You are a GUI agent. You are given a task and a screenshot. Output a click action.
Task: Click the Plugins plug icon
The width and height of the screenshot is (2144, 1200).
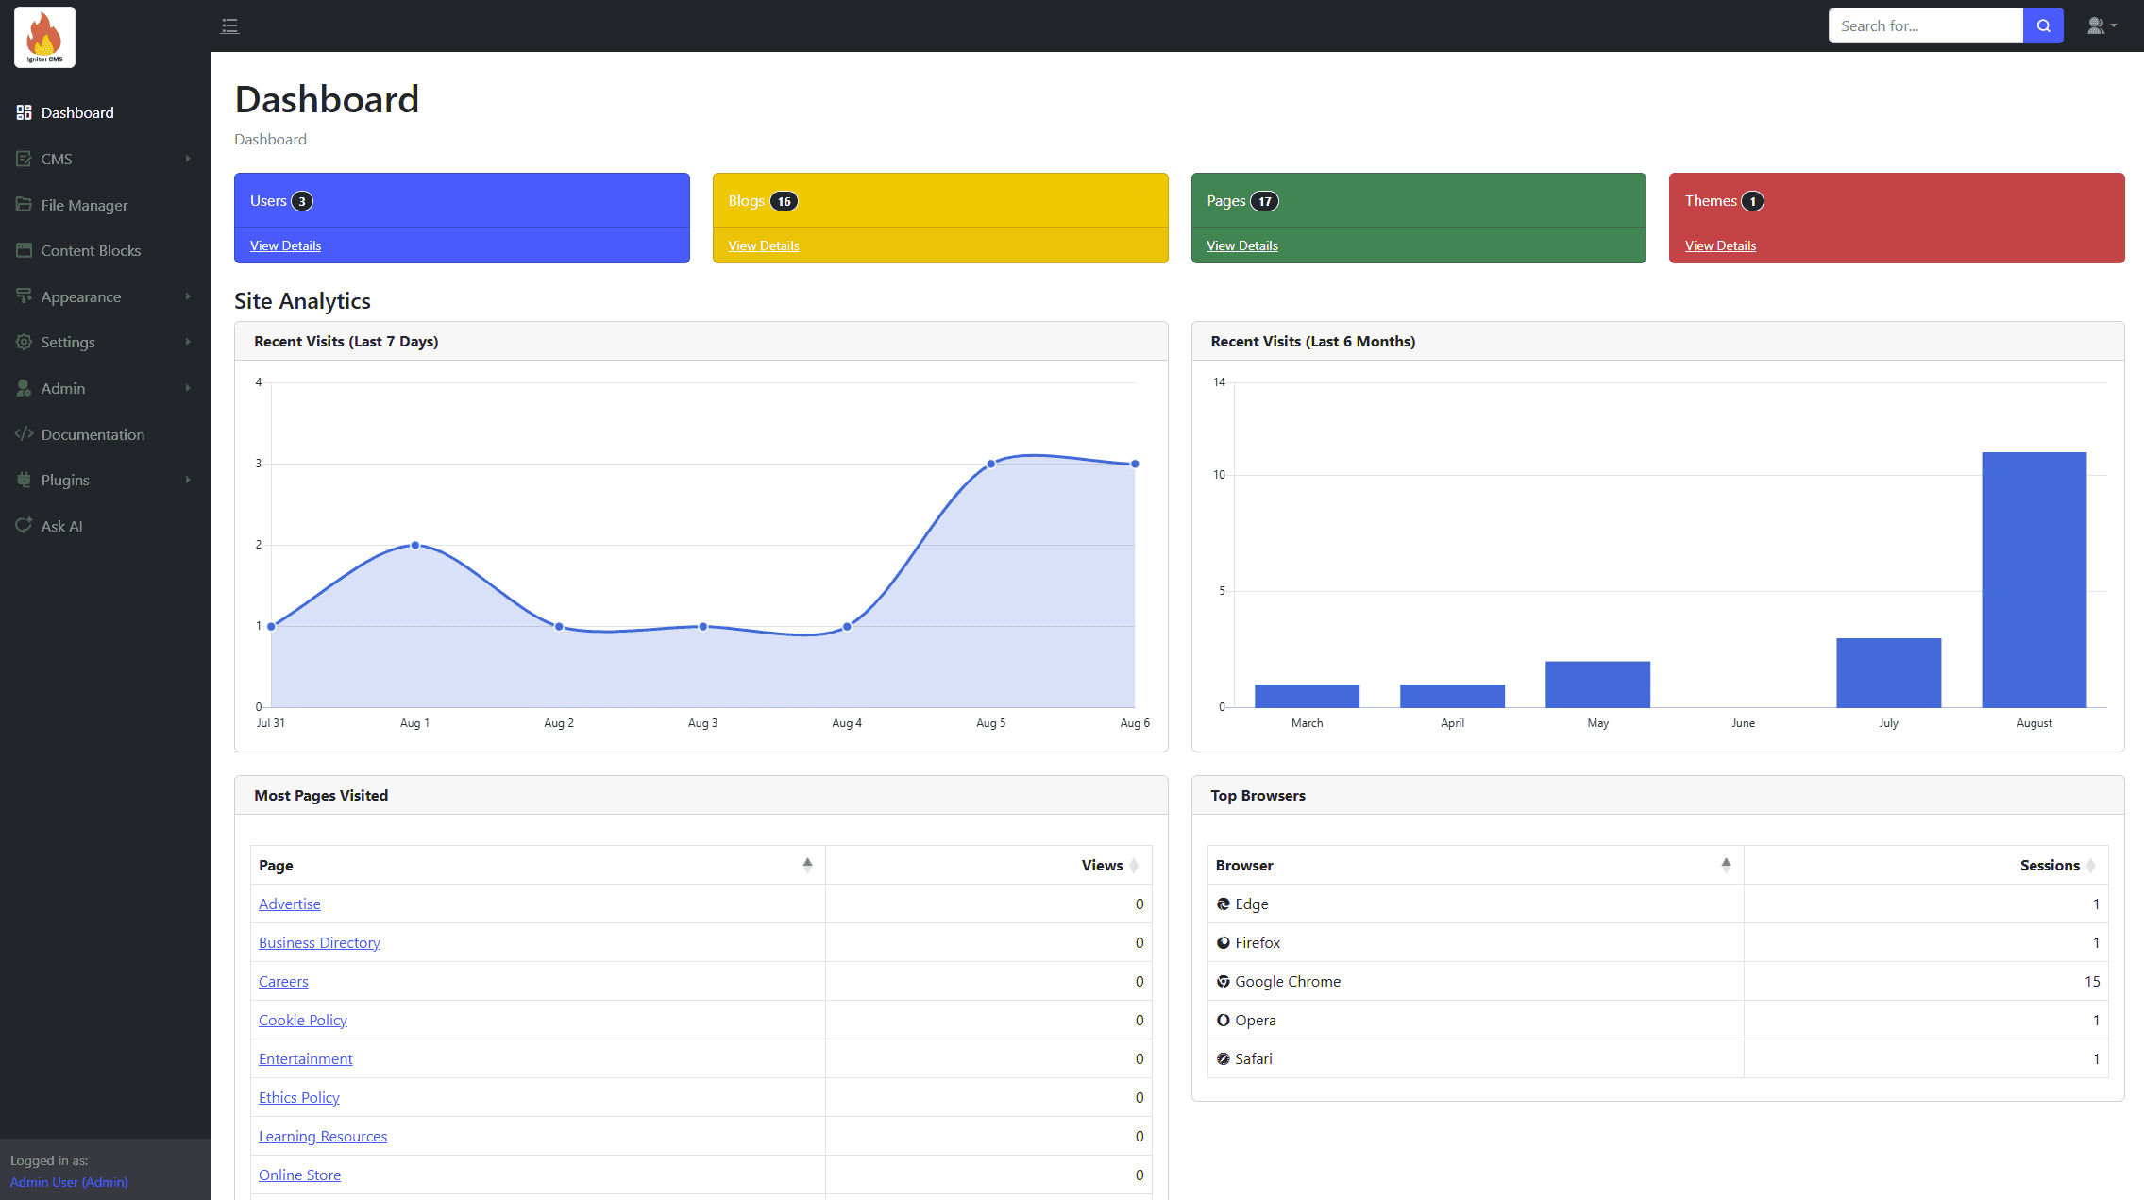pyautogui.click(x=24, y=480)
